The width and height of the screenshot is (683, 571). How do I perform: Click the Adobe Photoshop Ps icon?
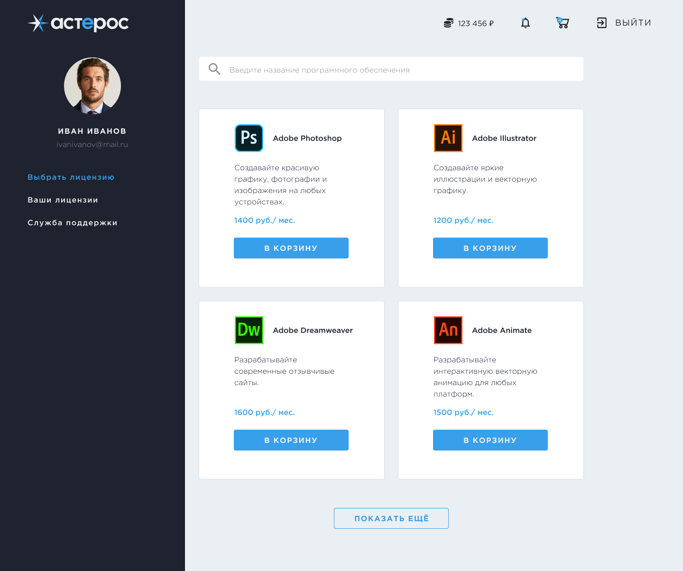pyautogui.click(x=249, y=138)
